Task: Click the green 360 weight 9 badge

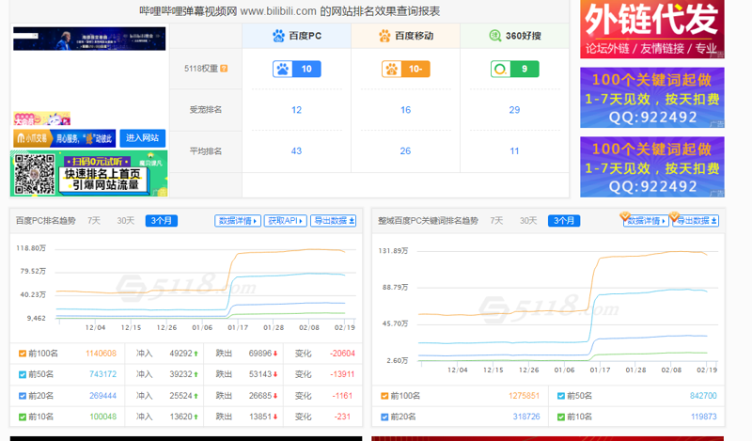Action: [514, 69]
